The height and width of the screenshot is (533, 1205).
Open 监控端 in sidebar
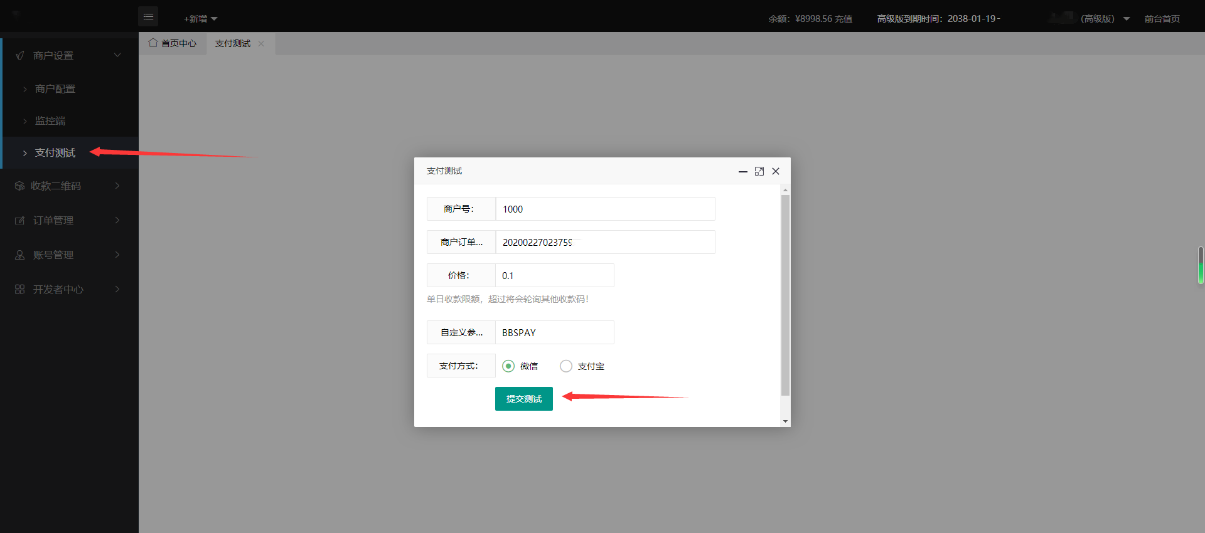click(50, 121)
